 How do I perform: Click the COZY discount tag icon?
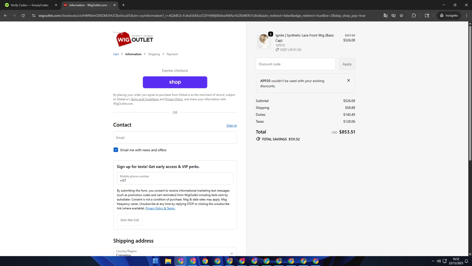[x=277, y=50]
